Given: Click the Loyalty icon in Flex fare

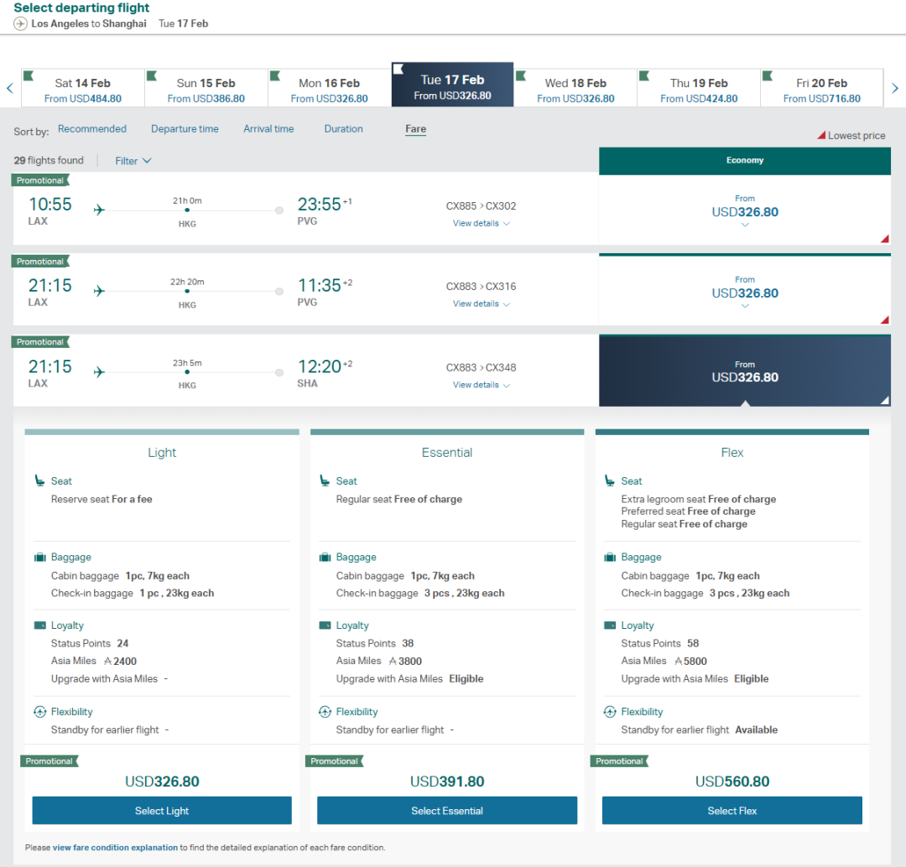Looking at the screenshot, I should (610, 626).
